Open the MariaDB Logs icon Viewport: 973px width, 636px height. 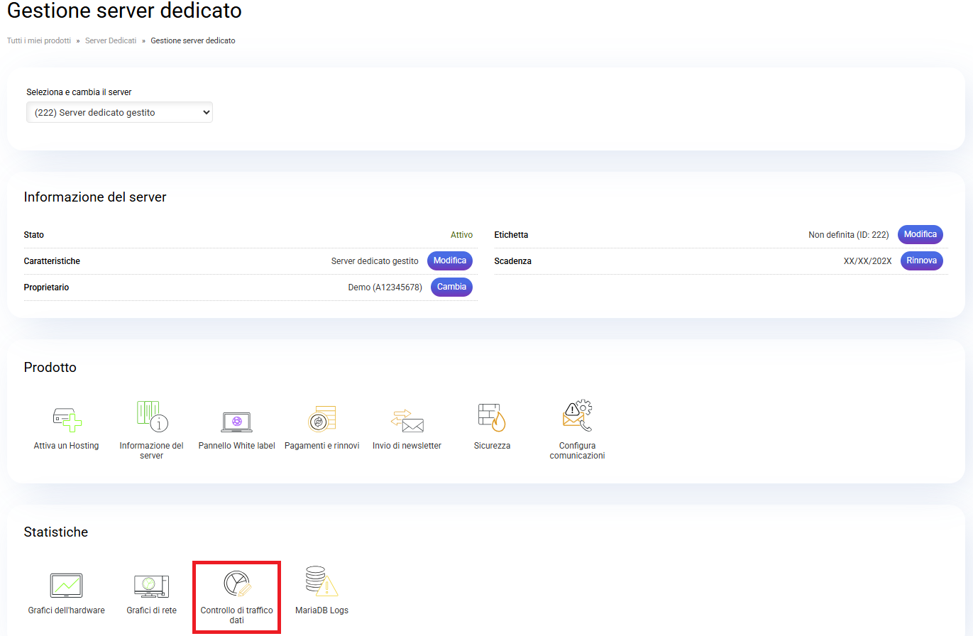pos(321,582)
